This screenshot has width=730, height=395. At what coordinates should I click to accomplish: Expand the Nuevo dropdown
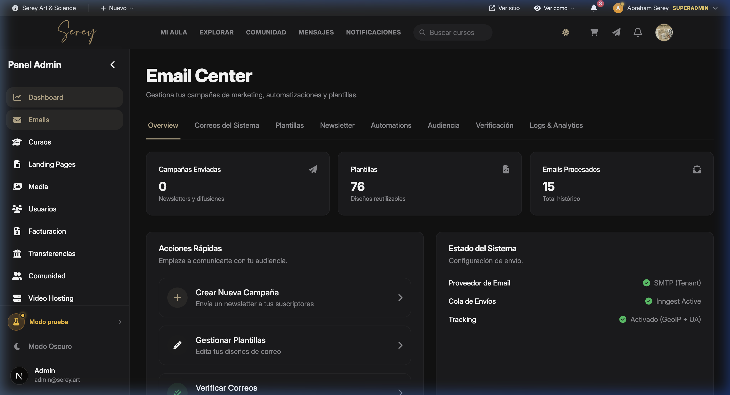[117, 8]
